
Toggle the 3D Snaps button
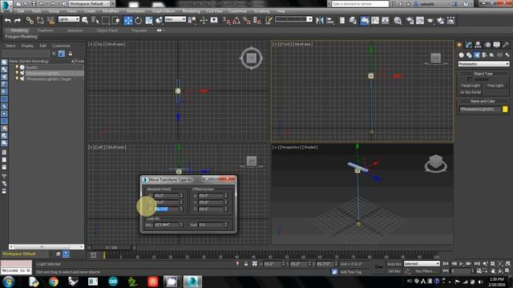click(x=226, y=21)
